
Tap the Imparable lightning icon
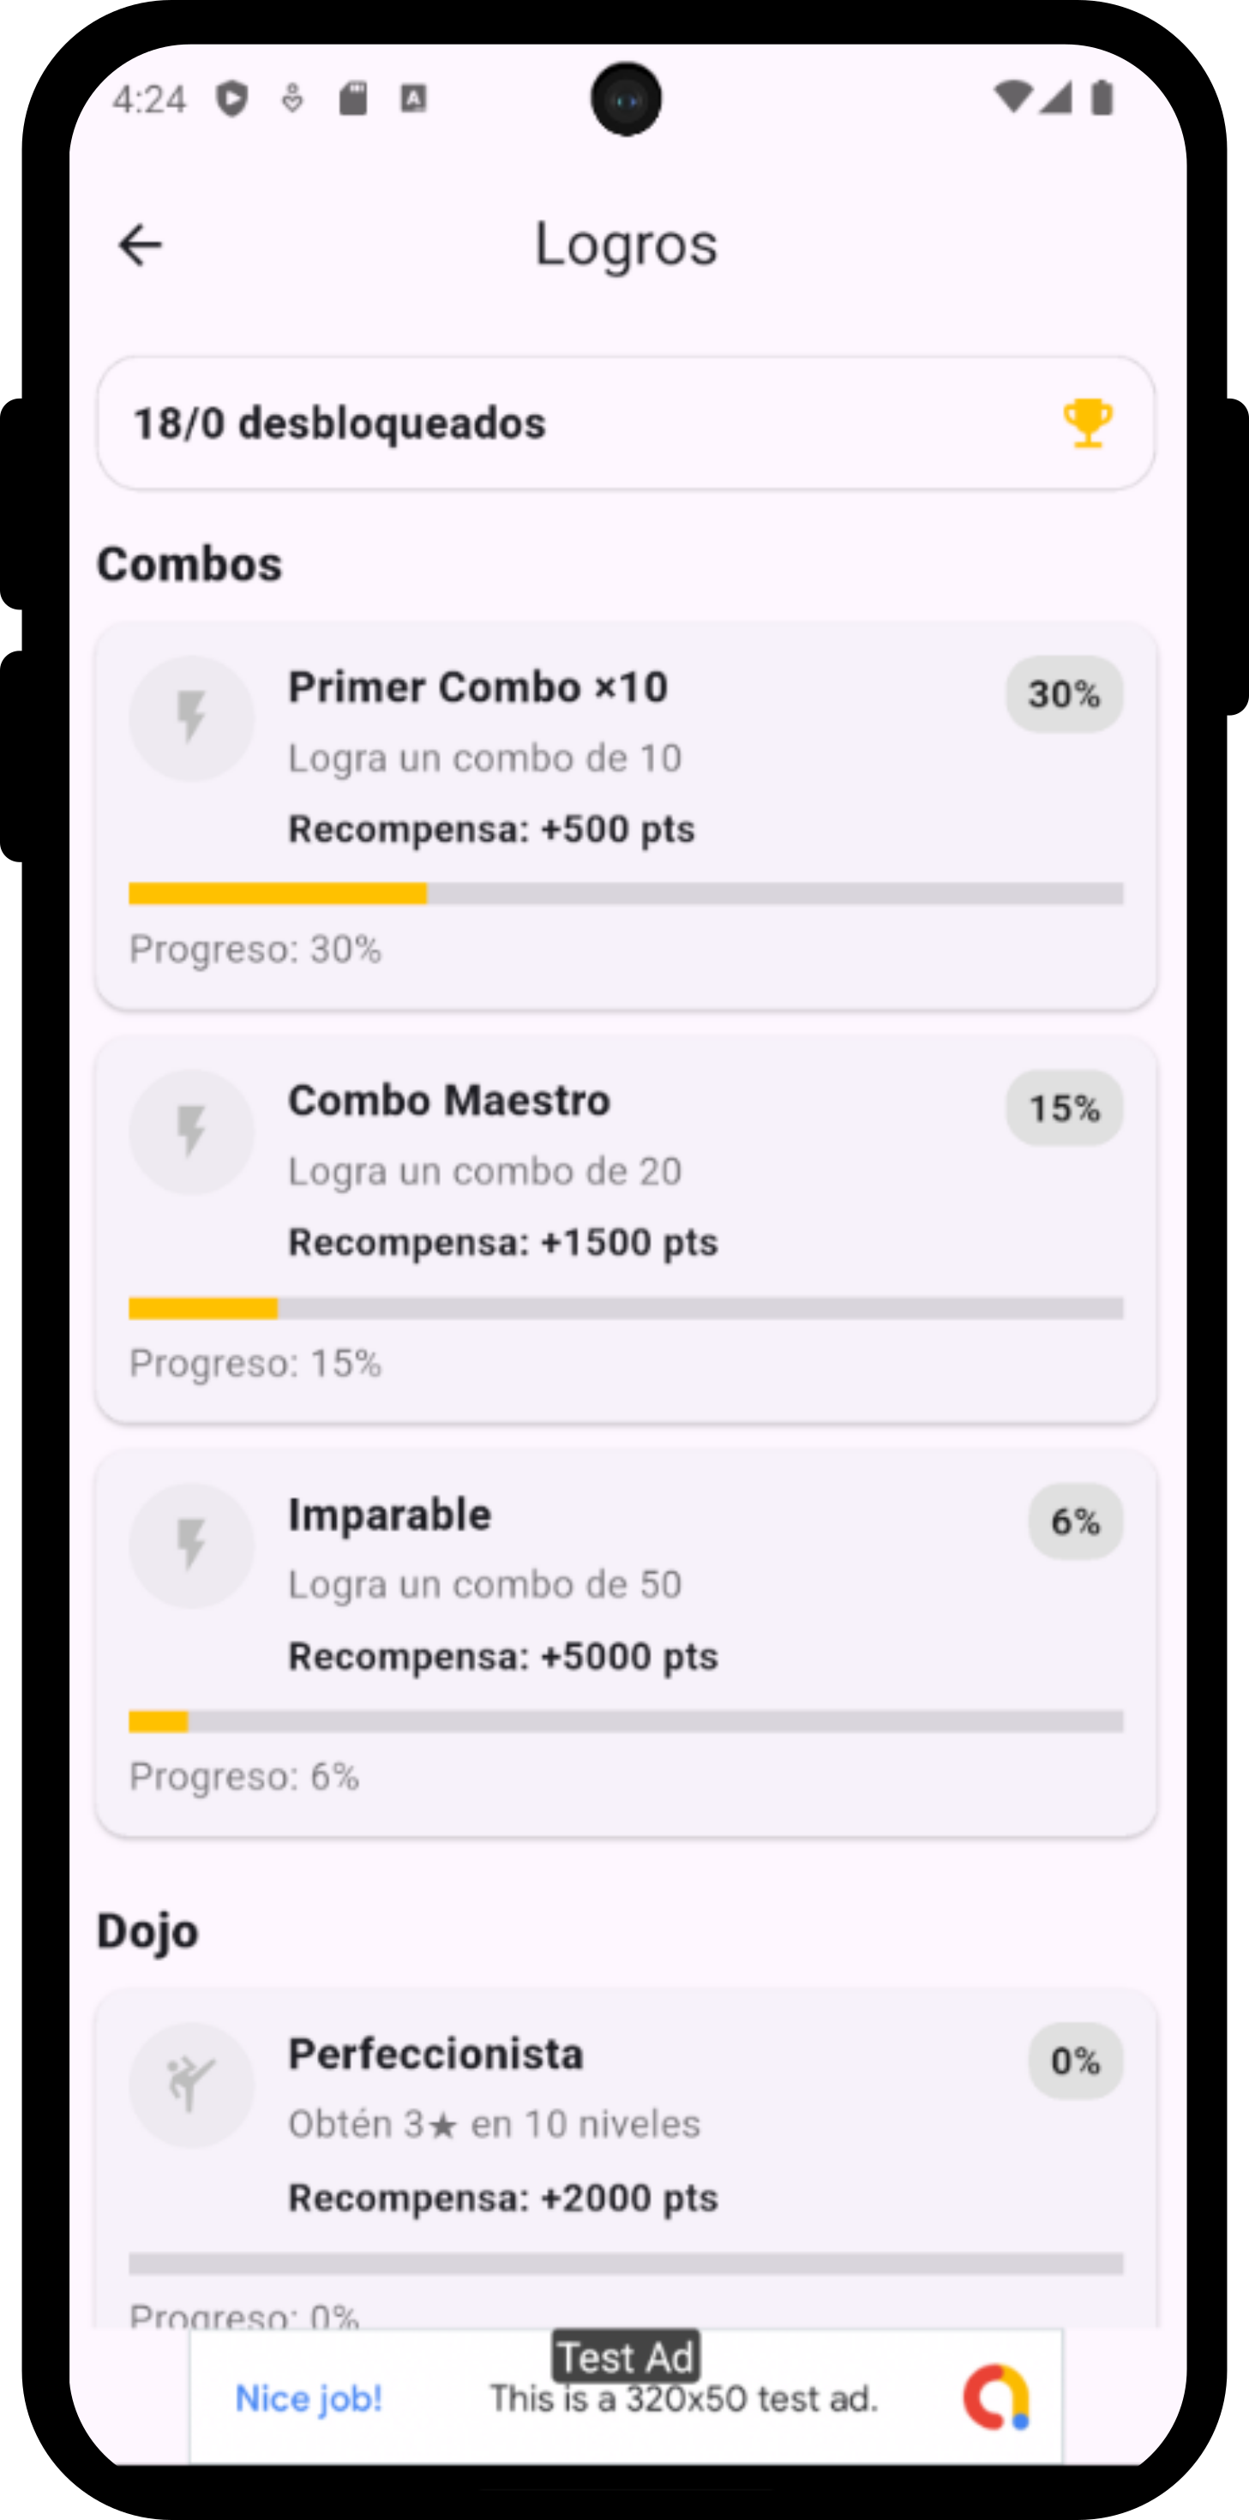[192, 1545]
